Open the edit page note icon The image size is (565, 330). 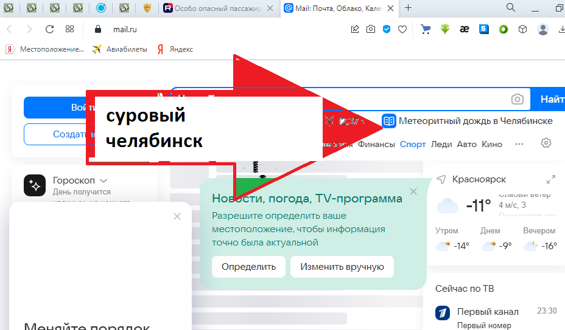coord(355,29)
